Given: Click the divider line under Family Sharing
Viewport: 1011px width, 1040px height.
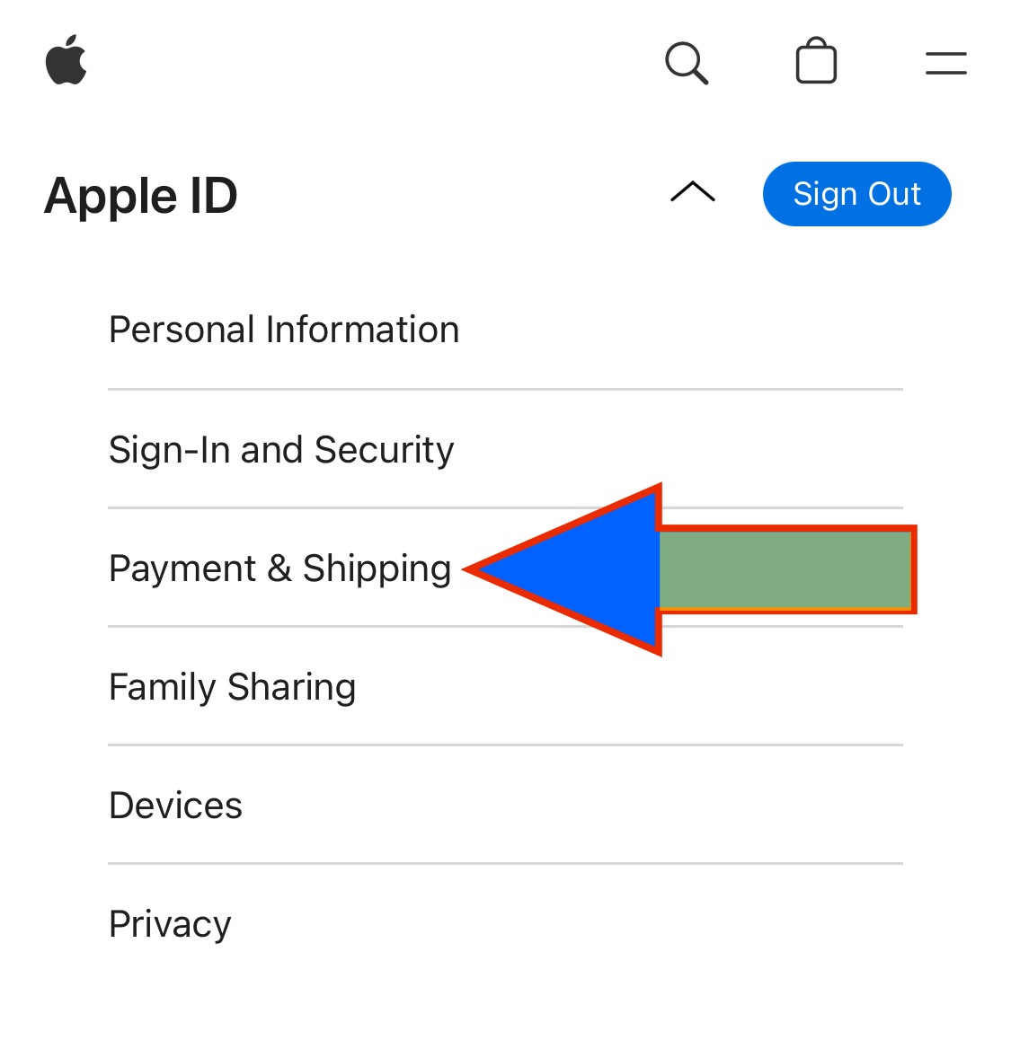Looking at the screenshot, I should click(x=505, y=745).
